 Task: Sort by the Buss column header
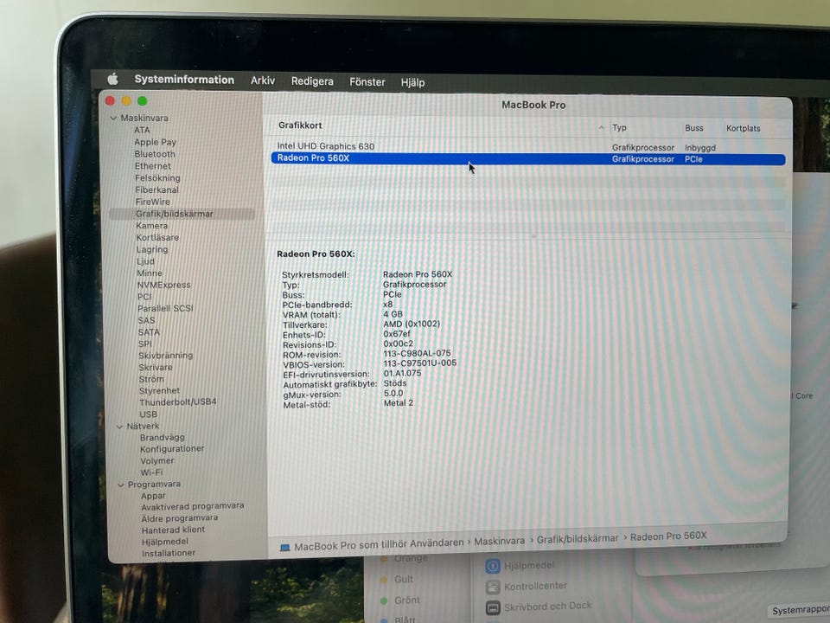pyautogui.click(x=694, y=128)
